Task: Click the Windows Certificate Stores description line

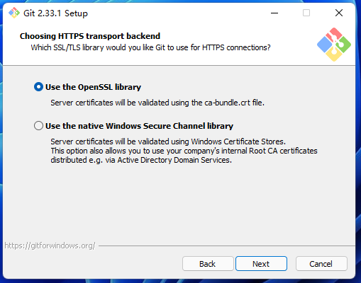Action: (x=168, y=141)
